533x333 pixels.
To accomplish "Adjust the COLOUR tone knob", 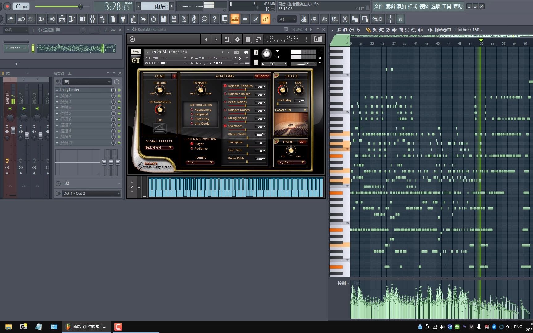I will pyautogui.click(x=160, y=90).
